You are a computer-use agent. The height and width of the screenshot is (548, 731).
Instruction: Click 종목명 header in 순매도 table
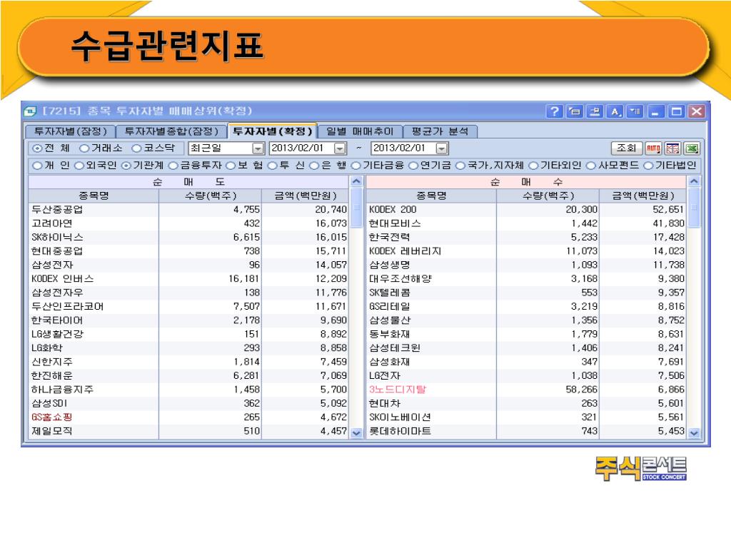[94, 196]
